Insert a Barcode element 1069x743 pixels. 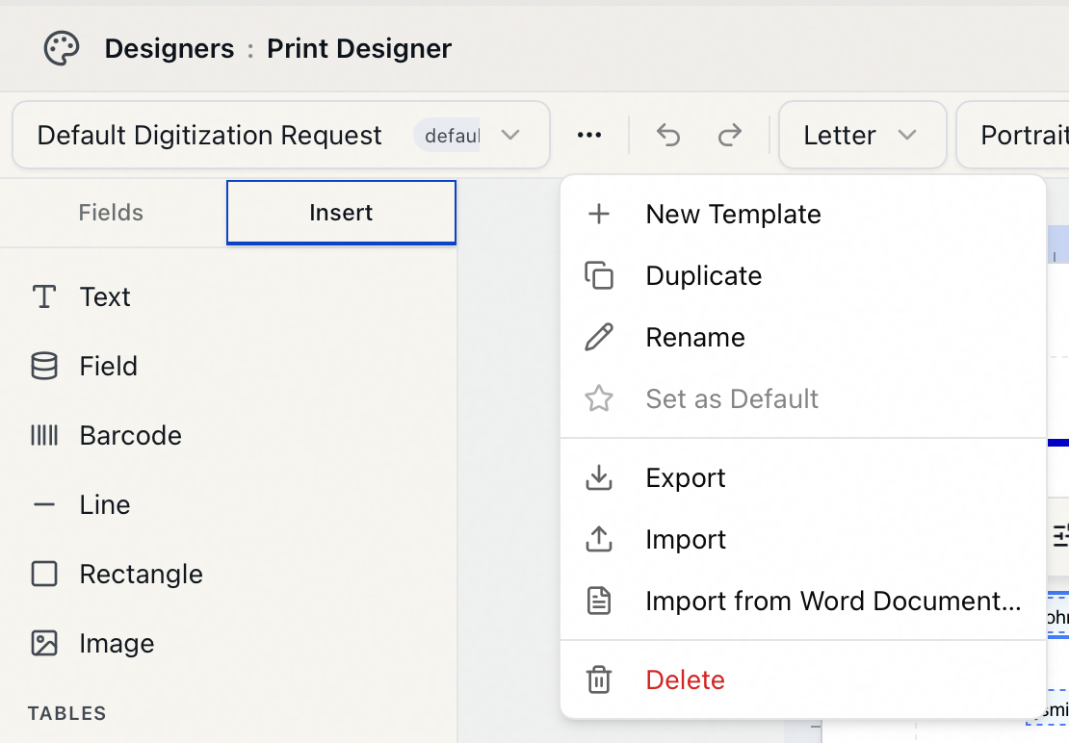228,435
